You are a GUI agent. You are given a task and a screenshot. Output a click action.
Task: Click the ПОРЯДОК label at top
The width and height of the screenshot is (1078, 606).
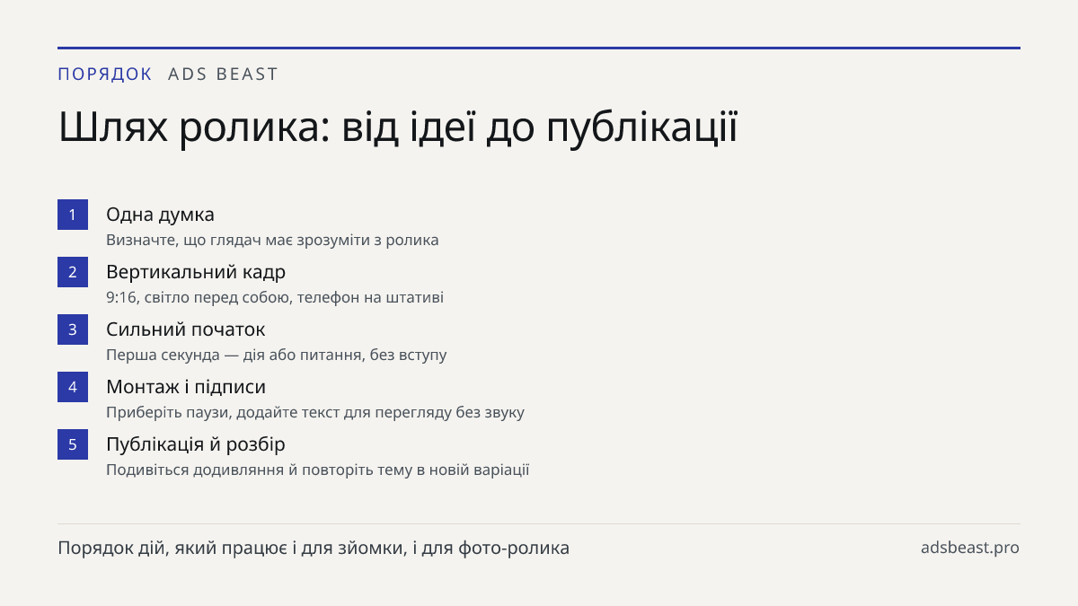pyautogui.click(x=105, y=75)
